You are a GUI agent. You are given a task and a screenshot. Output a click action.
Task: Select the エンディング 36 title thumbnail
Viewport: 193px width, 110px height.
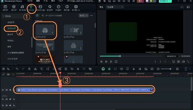73,45
